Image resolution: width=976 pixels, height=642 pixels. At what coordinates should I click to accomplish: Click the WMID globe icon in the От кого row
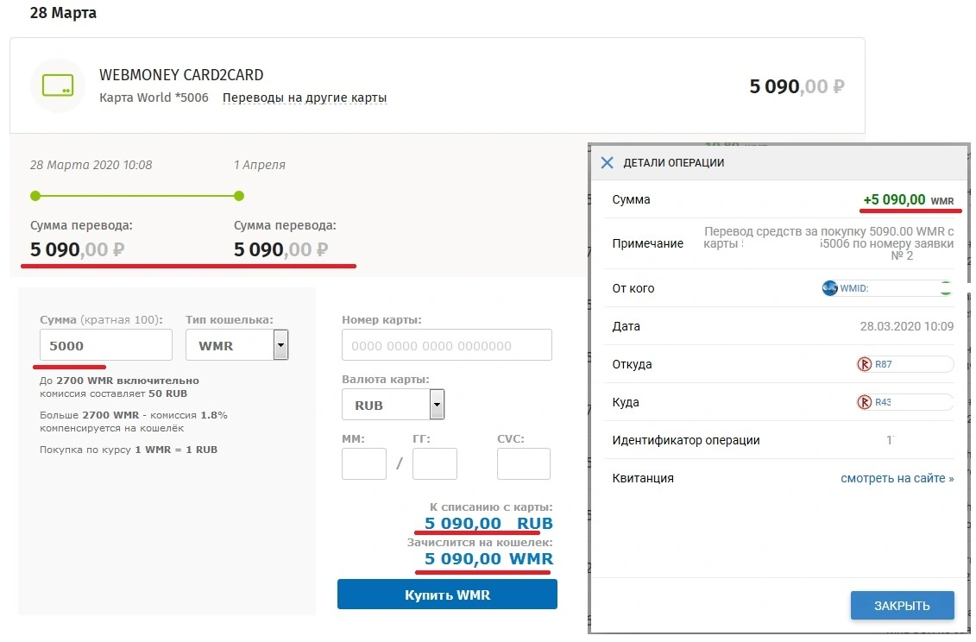tap(829, 288)
